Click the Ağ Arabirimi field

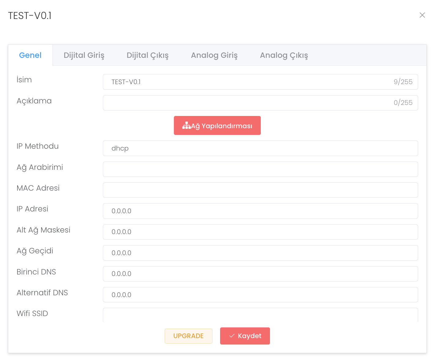pyautogui.click(x=260, y=169)
